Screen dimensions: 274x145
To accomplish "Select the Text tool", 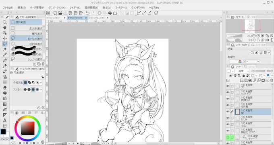I will point(5,120).
